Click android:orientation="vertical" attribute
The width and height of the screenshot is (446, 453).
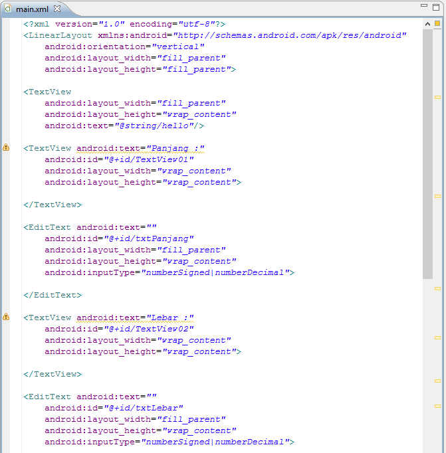[x=124, y=46]
